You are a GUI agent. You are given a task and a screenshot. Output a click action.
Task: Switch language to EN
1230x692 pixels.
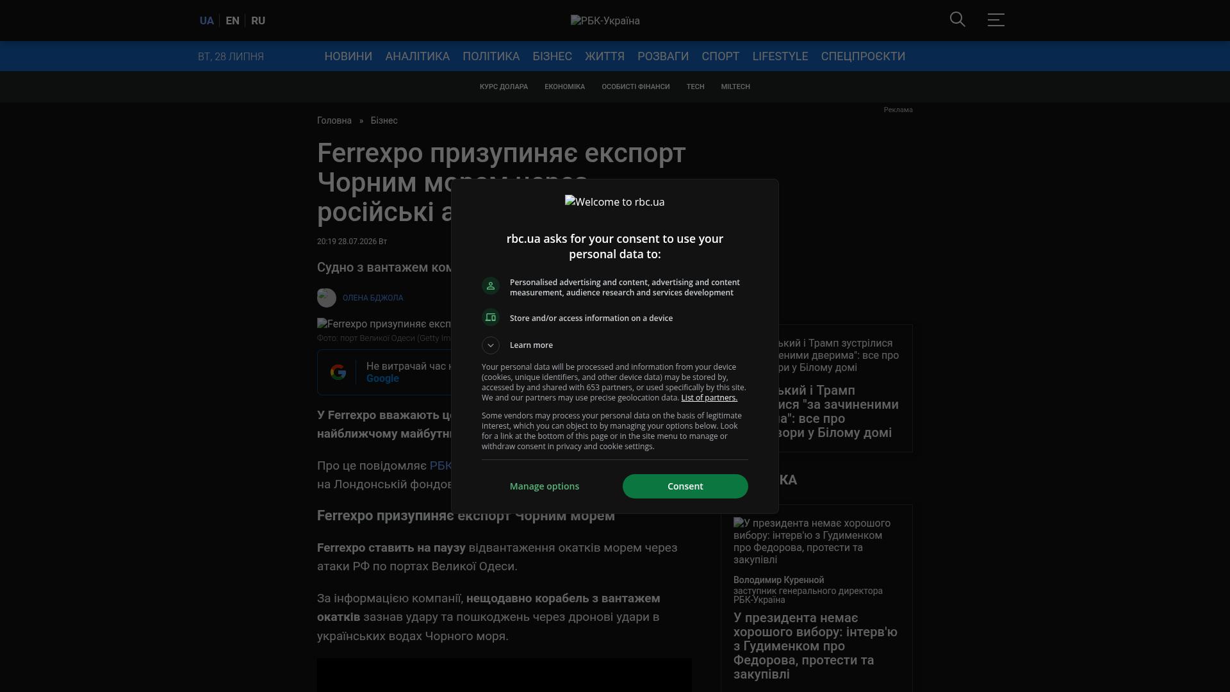pos(233,21)
